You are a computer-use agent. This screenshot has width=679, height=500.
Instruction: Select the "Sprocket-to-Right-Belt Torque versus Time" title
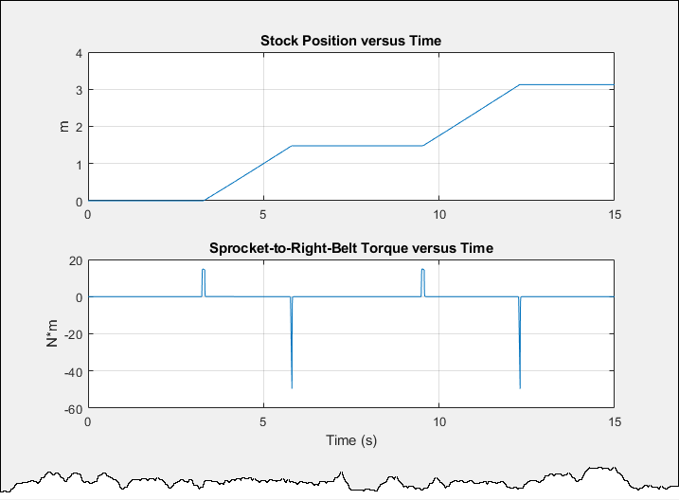[350, 248]
